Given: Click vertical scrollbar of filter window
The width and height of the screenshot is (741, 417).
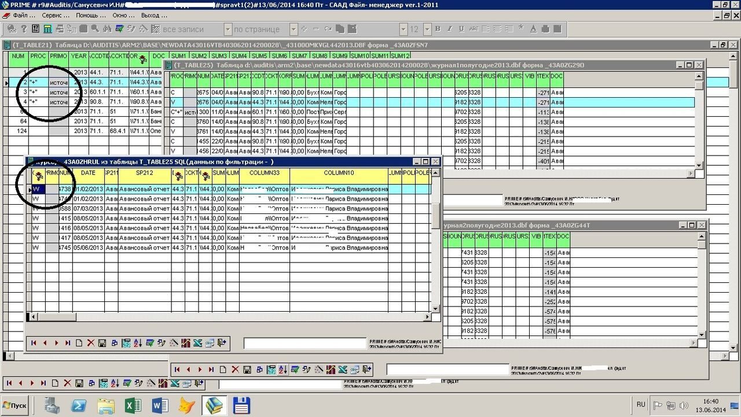Looking at the screenshot, I should (436, 240).
